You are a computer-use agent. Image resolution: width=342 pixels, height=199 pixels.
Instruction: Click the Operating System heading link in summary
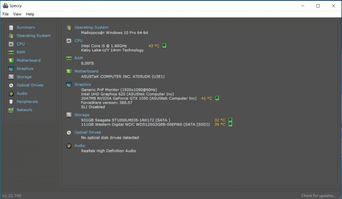tap(91, 28)
